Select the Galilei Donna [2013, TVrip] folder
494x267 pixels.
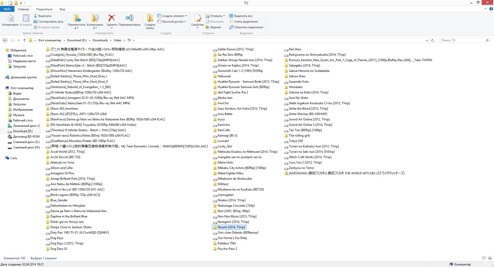click(x=233, y=49)
